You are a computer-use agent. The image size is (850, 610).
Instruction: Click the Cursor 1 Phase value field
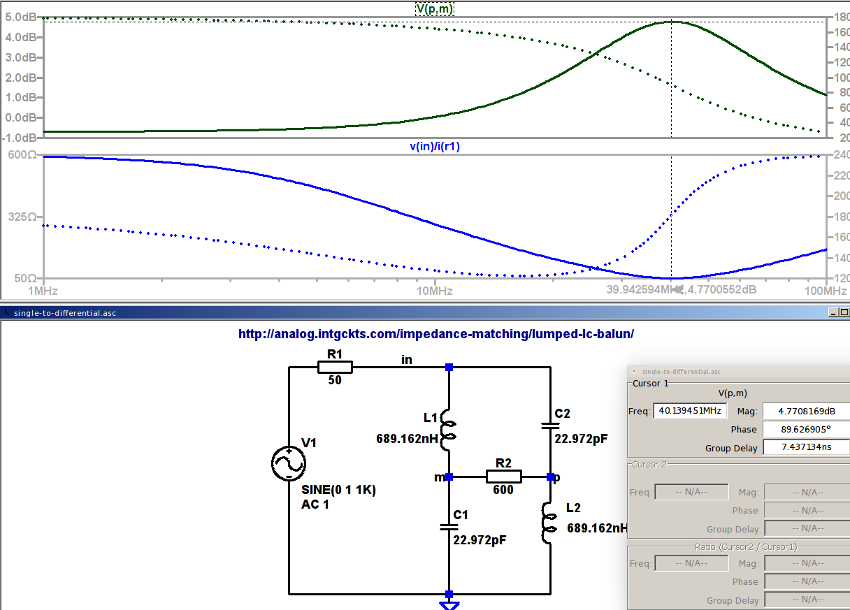tap(805, 429)
